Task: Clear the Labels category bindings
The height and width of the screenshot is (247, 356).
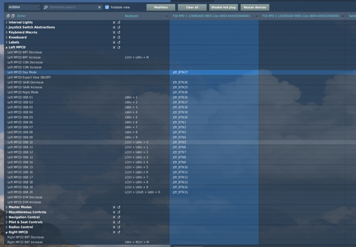Action: [114, 42]
